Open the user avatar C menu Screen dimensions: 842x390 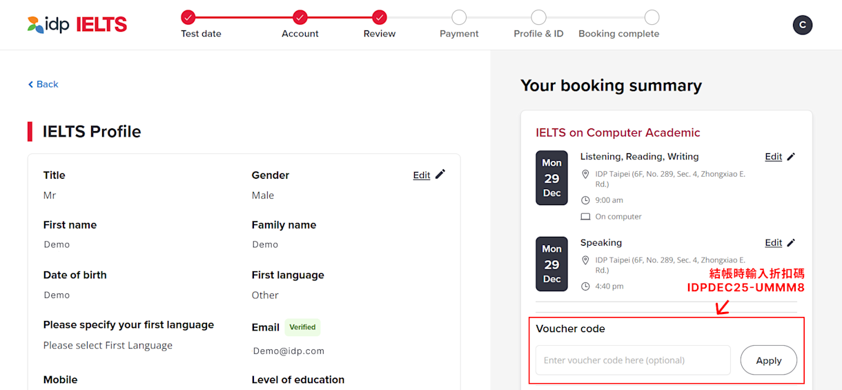(802, 25)
